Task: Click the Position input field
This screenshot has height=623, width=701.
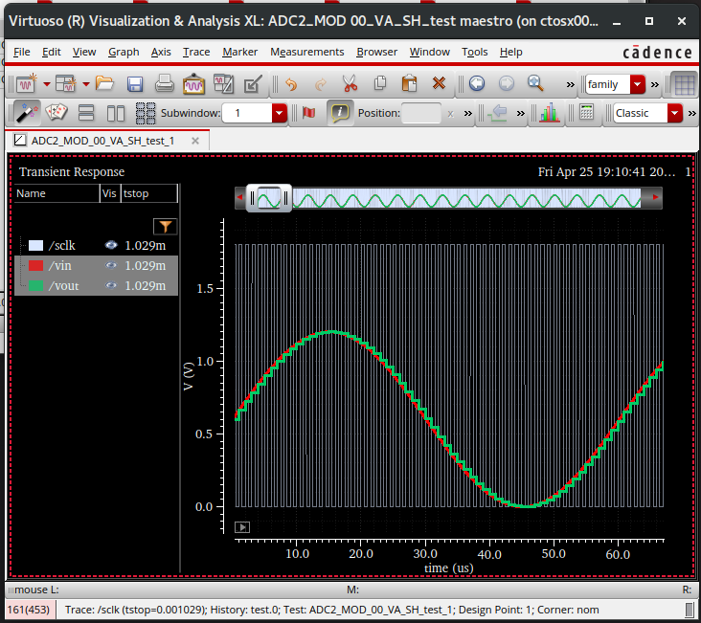Action: click(420, 113)
